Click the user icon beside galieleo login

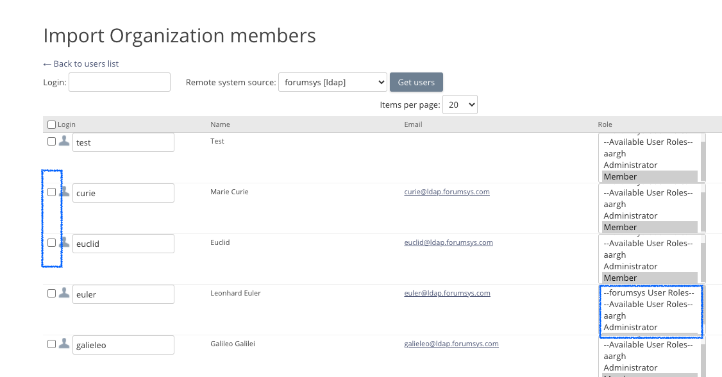[64, 344]
